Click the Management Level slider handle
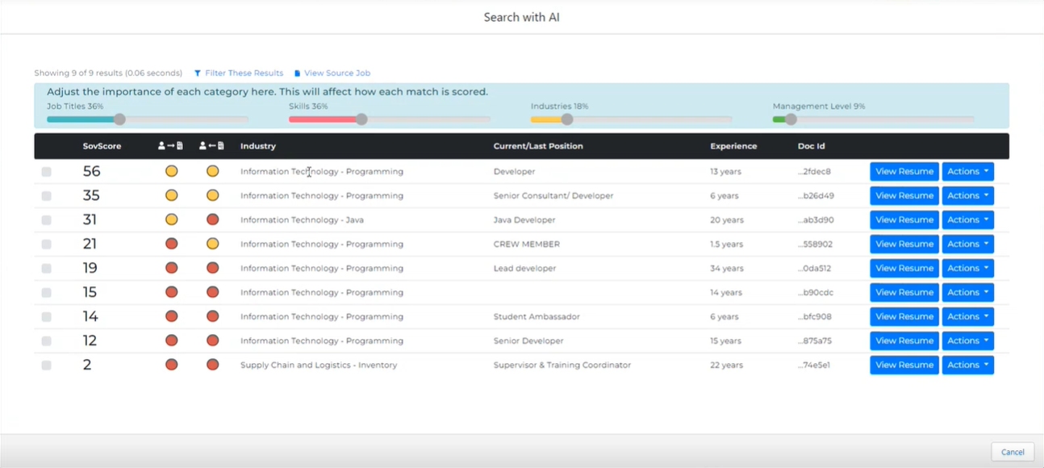The height and width of the screenshot is (468, 1044). pyautogui.click(x=791, y=119)
